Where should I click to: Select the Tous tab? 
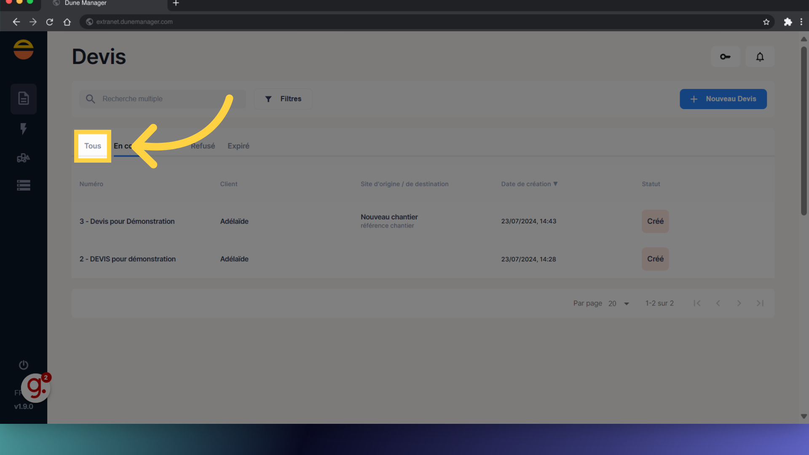click(93, 146)
